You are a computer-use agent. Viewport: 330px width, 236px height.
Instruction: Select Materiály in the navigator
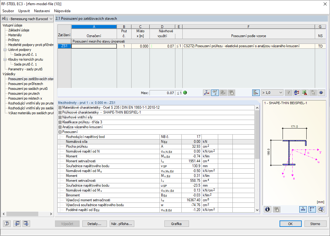[15, 35]
